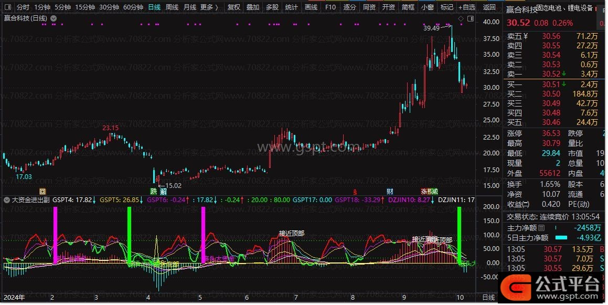Click the 涨 marker icon

[x=423, y=192]
